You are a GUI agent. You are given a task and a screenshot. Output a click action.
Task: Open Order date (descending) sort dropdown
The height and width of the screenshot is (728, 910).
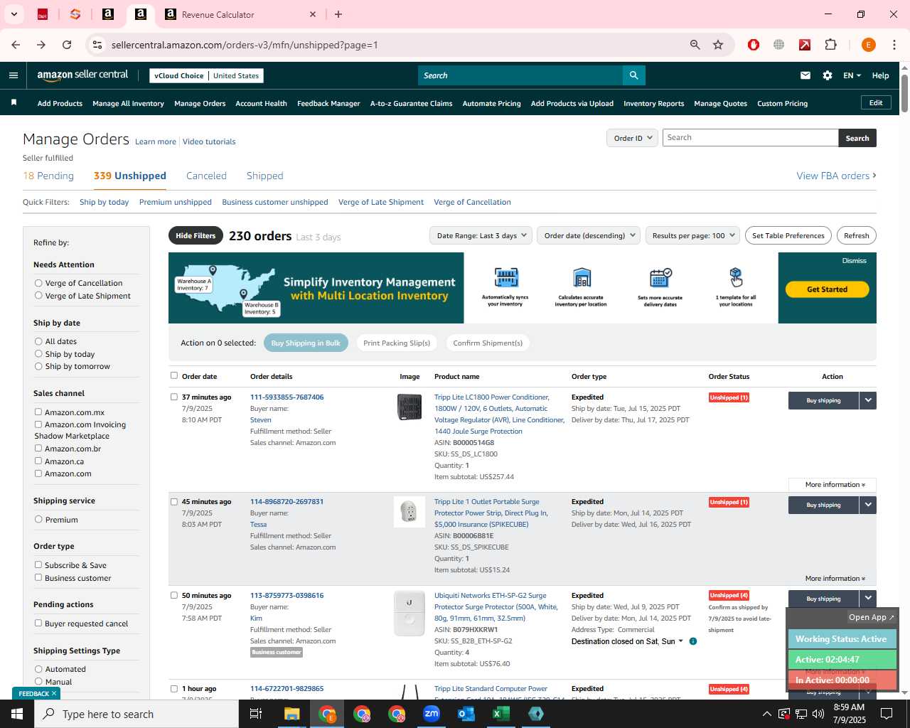coord(589,235)
